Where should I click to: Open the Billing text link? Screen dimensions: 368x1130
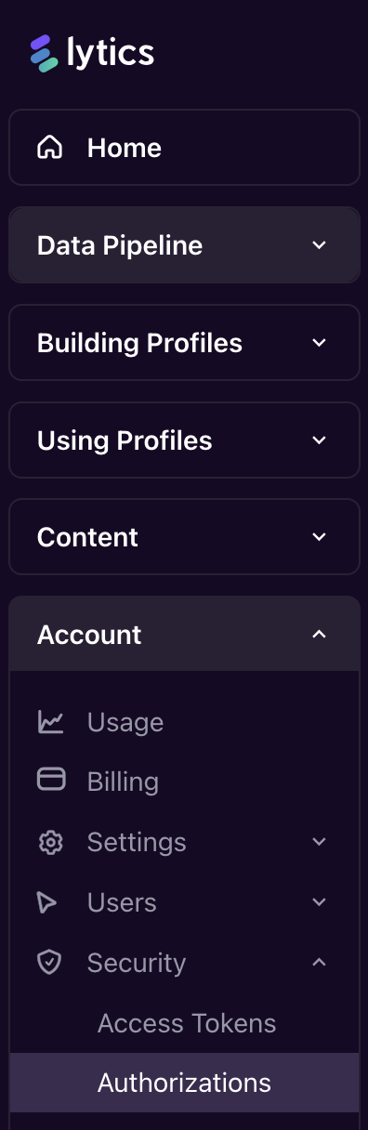[123, 782]
